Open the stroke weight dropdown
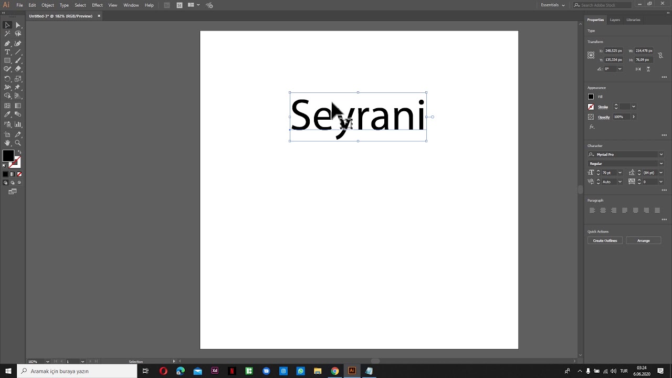672x378 pixels. (x=634, y=107)
